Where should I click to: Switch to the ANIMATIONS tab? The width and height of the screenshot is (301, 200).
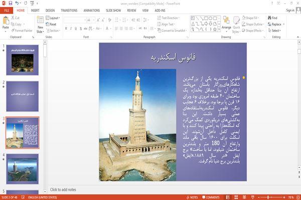click(x=92, y=11)
